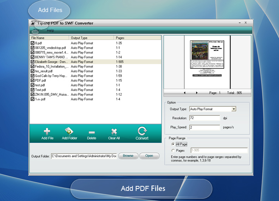This screenshot has height=201, width=279.
Task: Uncheck Elizabeth George file checkbox
Action: (33, 62)
